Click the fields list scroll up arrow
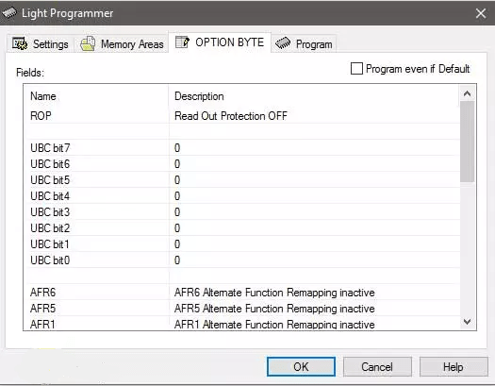 click(x=468, y=93)
